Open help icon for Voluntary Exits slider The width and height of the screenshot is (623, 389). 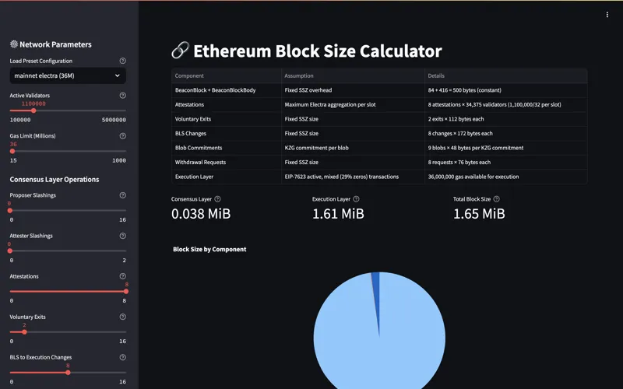coord(123,317)
